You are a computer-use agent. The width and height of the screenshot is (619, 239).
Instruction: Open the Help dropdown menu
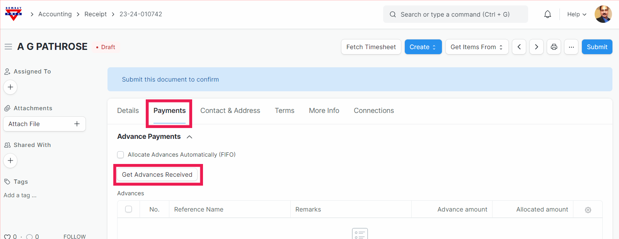(576, 14)
